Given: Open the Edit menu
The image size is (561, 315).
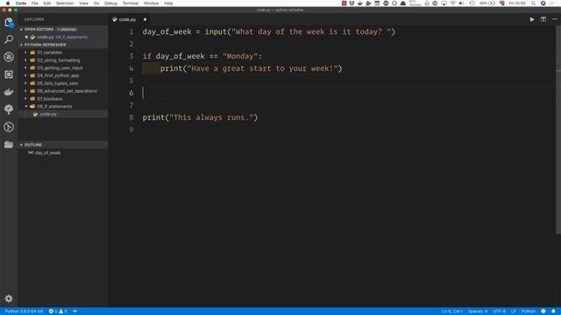Looking at the screenshot, I should pos(46,3).
